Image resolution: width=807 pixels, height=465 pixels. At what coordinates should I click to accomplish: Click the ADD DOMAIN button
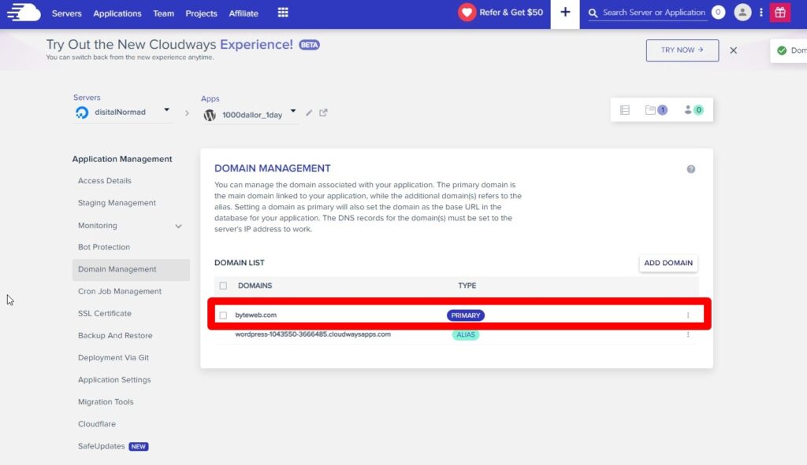pyautogui.click(x=668, y=263)
